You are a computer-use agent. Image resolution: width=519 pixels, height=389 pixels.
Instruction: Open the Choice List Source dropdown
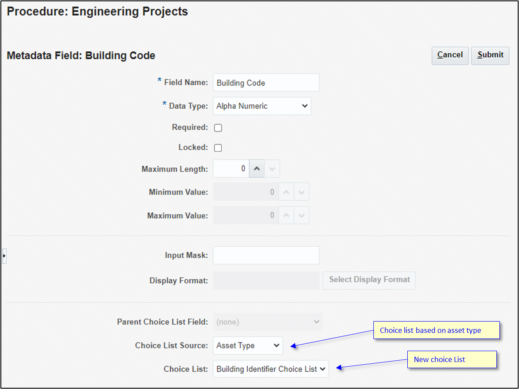click(x=248, y=345)
